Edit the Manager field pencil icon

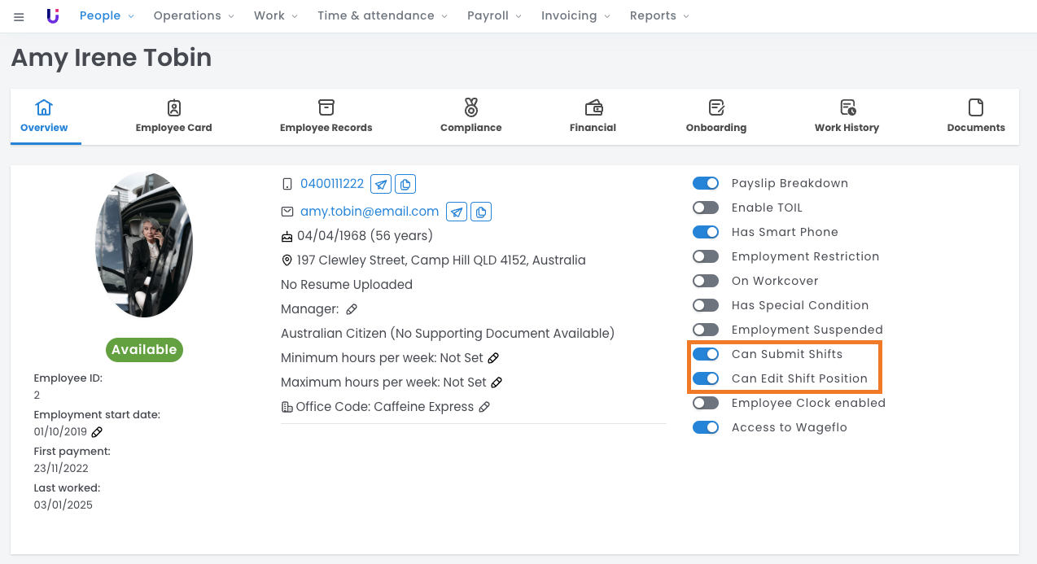click(x=352, y=309)
